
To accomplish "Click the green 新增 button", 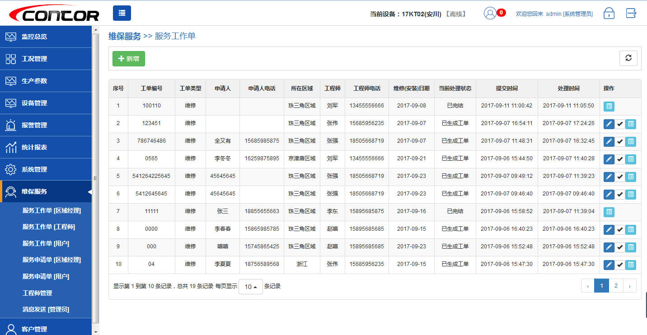I will pos(129,59).
